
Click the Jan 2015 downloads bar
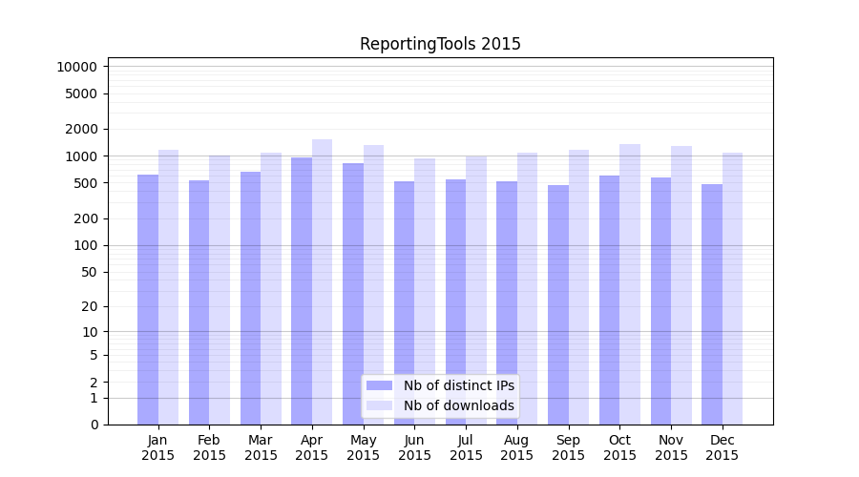169,286
